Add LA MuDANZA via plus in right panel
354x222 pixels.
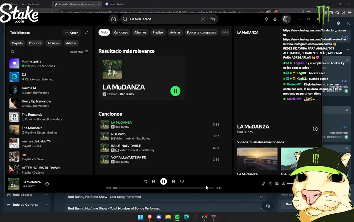(x=315, y=129)
